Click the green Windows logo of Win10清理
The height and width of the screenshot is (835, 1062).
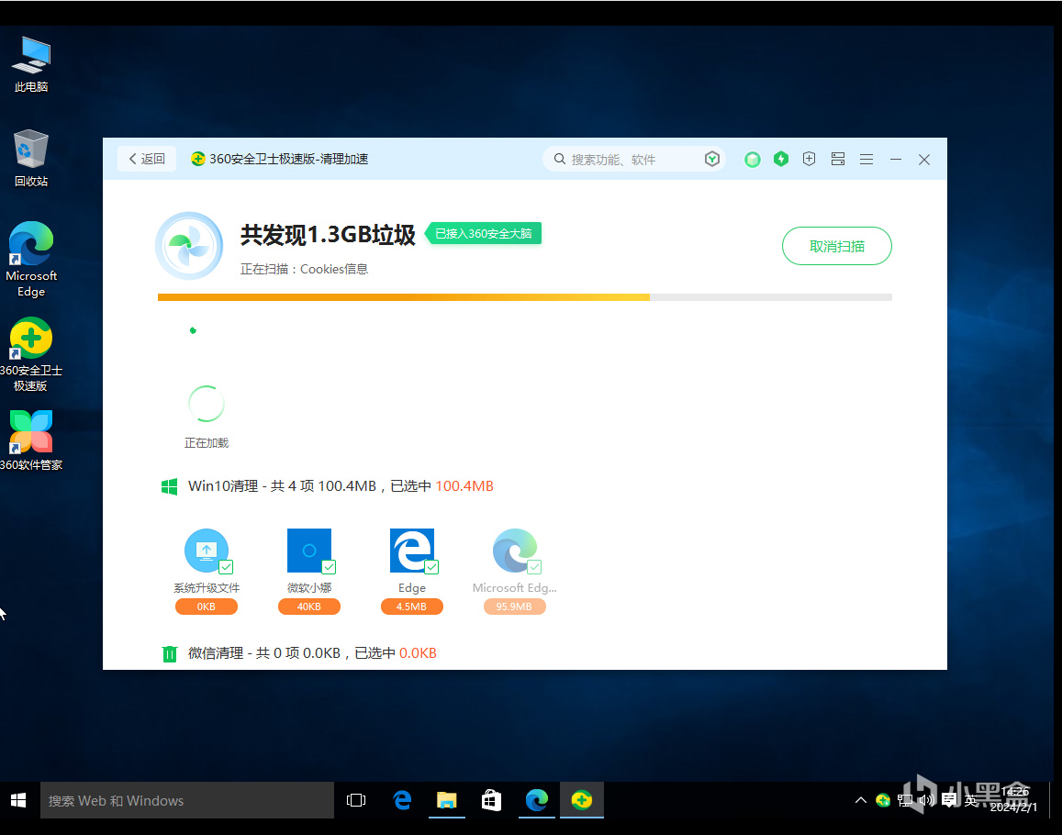169,486
